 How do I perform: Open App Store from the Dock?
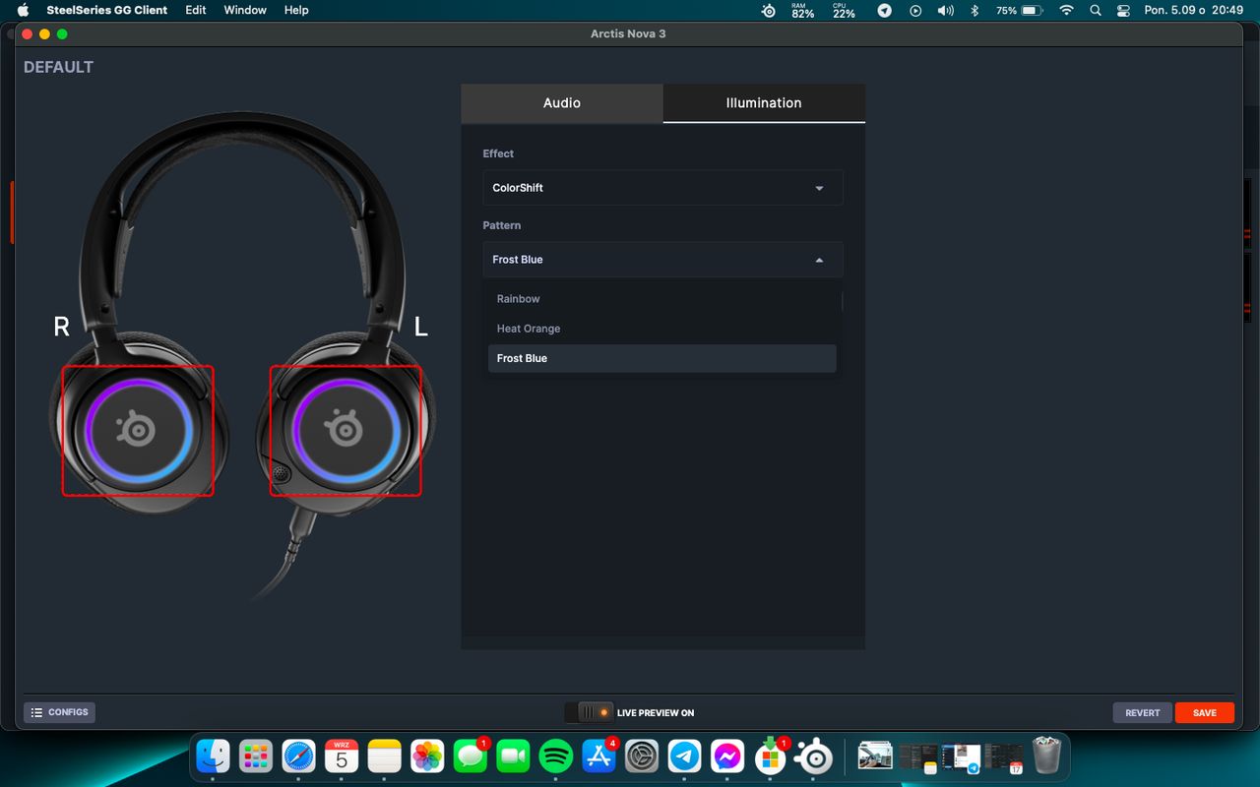tap(598, 756)
